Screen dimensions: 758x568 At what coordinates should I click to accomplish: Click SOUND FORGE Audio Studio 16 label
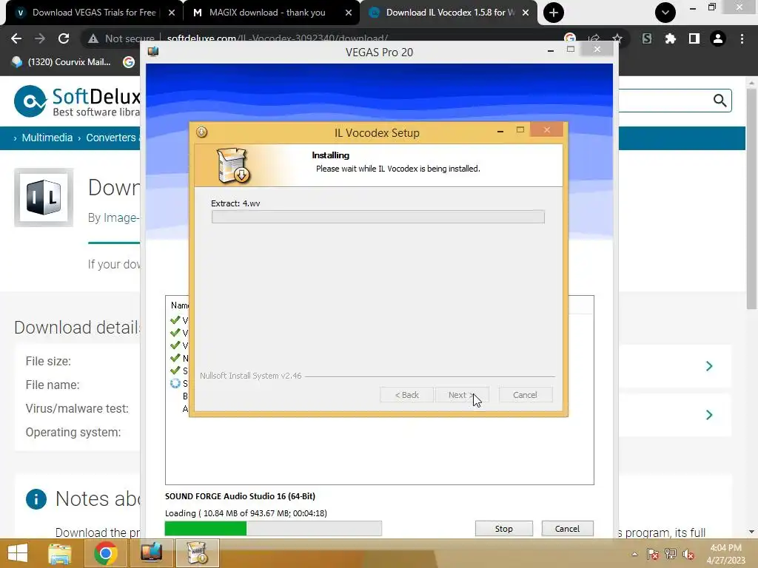240,496
